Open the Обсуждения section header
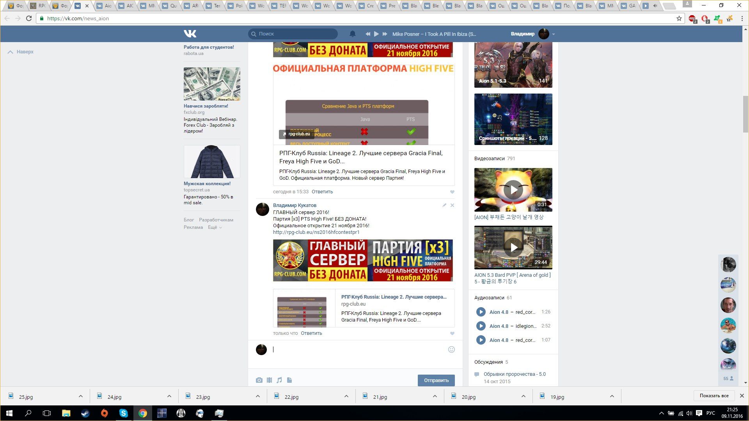This screenshot has height=421, width=749. 488,362
